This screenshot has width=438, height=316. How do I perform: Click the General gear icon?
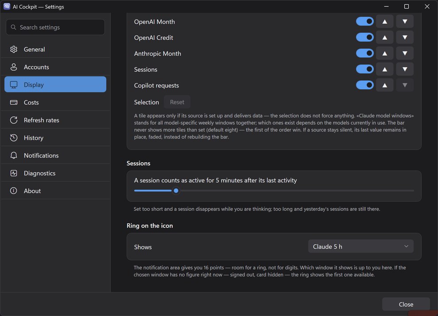click(14, 50)
